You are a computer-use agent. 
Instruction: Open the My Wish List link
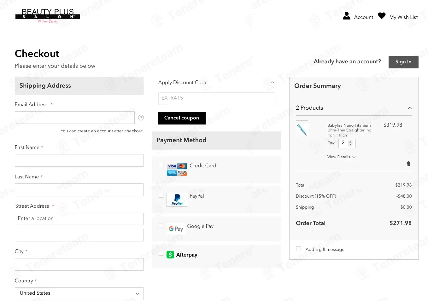(404, 17)
